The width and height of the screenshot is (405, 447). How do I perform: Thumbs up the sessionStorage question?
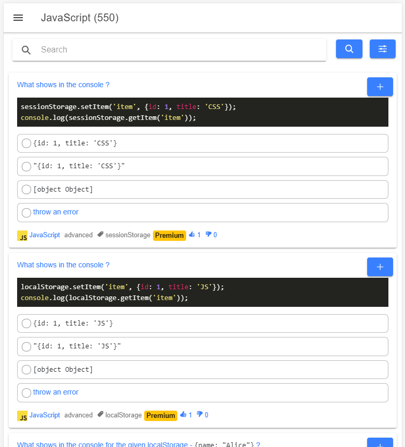coord(195,235)
